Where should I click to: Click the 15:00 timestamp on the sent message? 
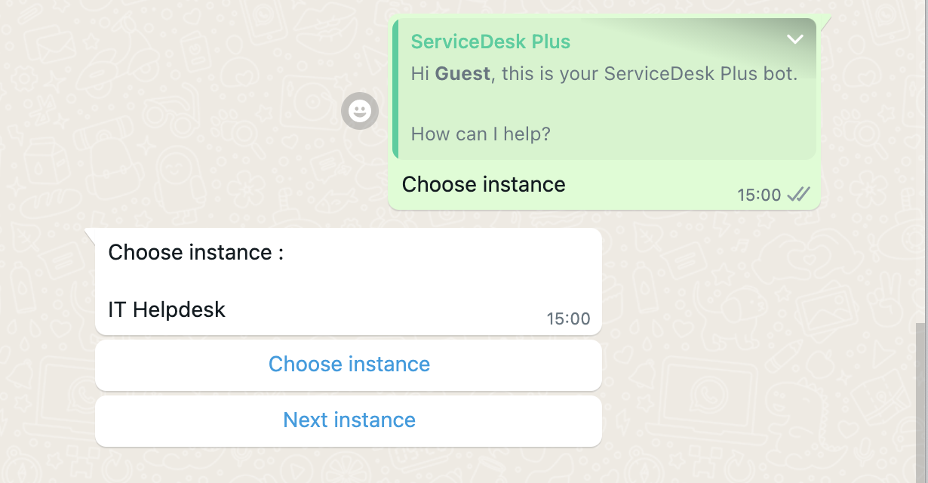click(x=758, y=195)
